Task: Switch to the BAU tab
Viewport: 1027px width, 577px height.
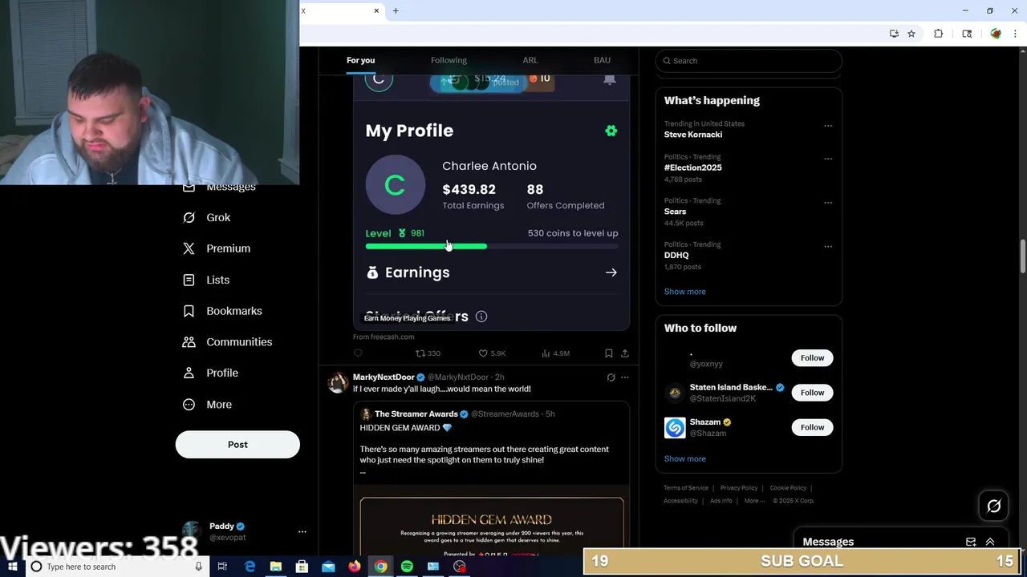Action: [602, 60]
